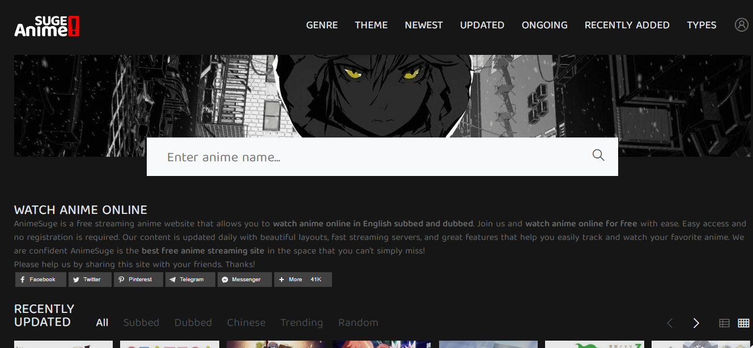The image size is (753, 348).
Task: Select the Random tab
Action: (x=358, y=323)
